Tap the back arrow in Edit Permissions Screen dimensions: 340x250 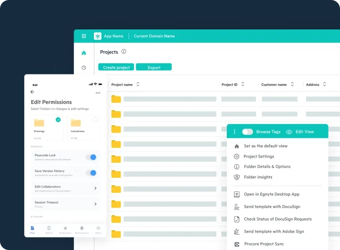click(32, 92)
